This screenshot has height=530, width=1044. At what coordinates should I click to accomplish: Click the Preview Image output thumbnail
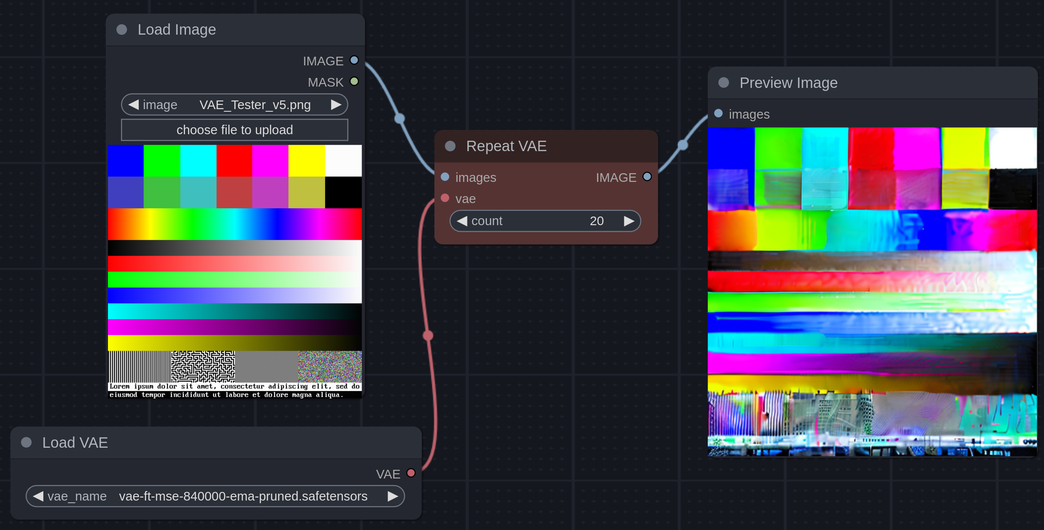872,292
